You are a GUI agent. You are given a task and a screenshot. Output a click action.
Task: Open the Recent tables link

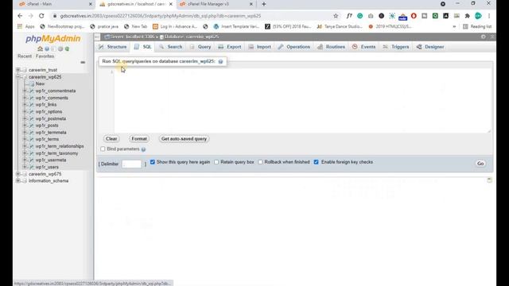pos(25,56)
